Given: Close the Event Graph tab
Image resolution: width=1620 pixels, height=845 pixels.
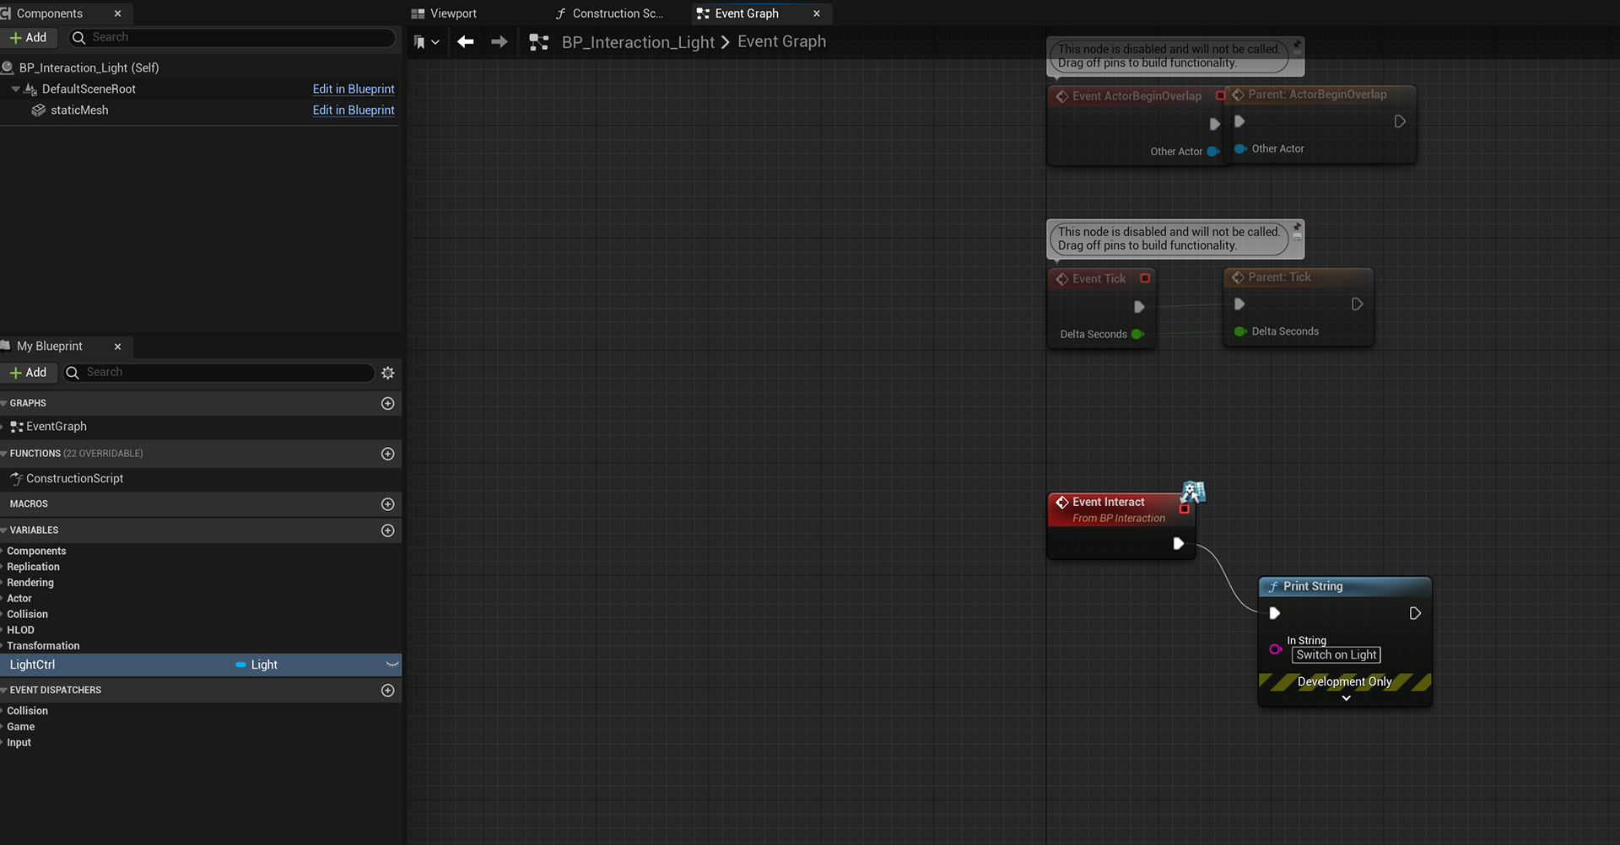Looking at the screenshot, I should pos(817,13).
